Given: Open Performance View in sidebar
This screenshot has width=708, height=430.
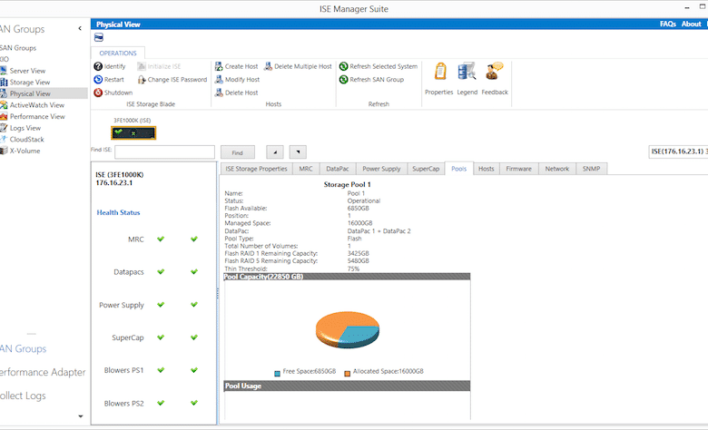Looking at the screenshot, I should coord(37,116).
